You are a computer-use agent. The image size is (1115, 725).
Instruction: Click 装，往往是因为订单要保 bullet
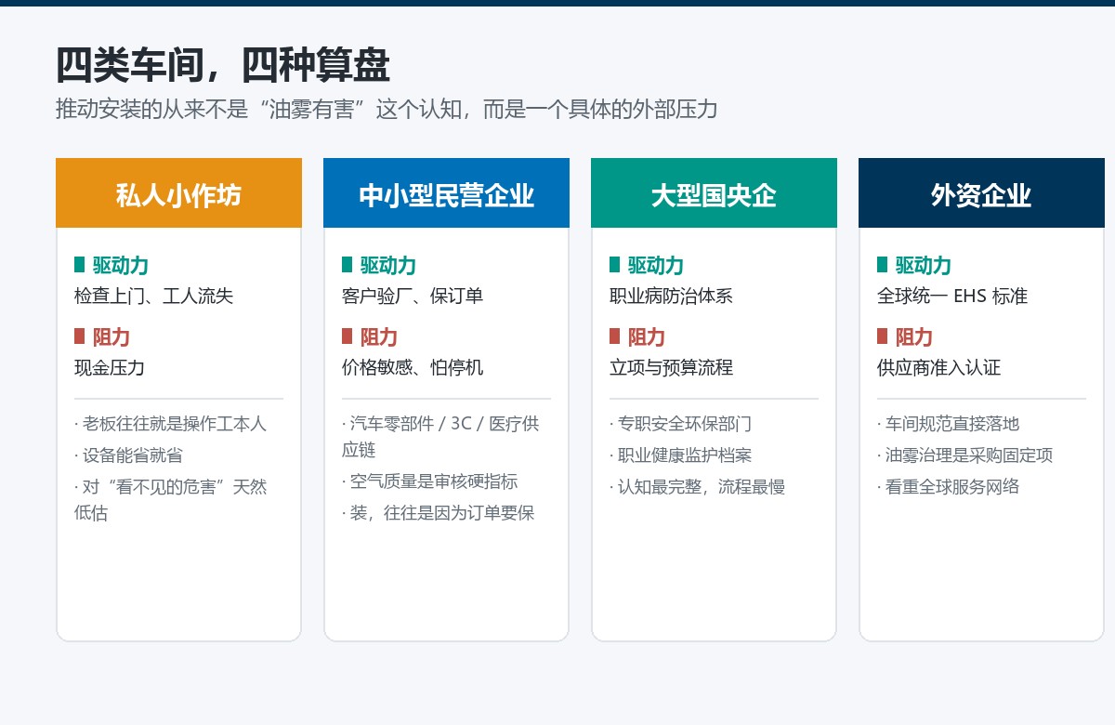tap(438, 513)
